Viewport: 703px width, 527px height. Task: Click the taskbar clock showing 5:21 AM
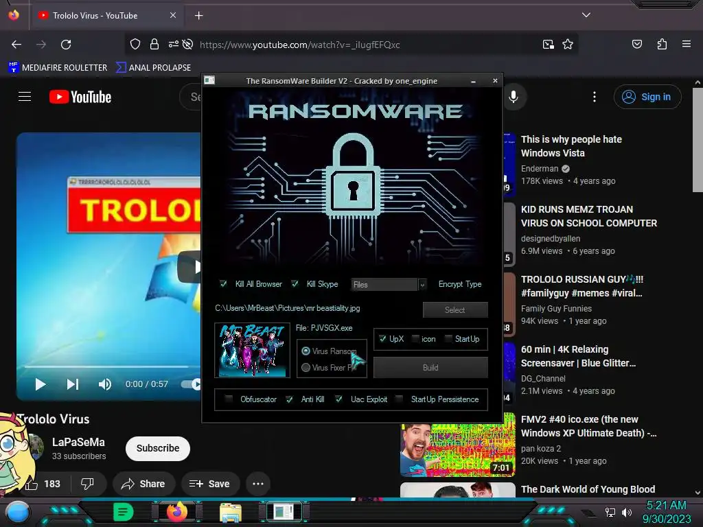tap(667, 512)
